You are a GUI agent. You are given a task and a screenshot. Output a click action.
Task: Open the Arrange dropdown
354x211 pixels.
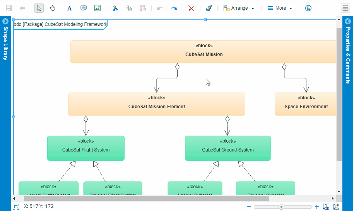[239, 9]
